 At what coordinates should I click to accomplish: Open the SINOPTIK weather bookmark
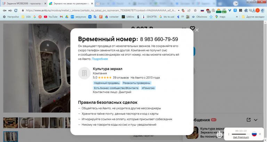[149, 17]
